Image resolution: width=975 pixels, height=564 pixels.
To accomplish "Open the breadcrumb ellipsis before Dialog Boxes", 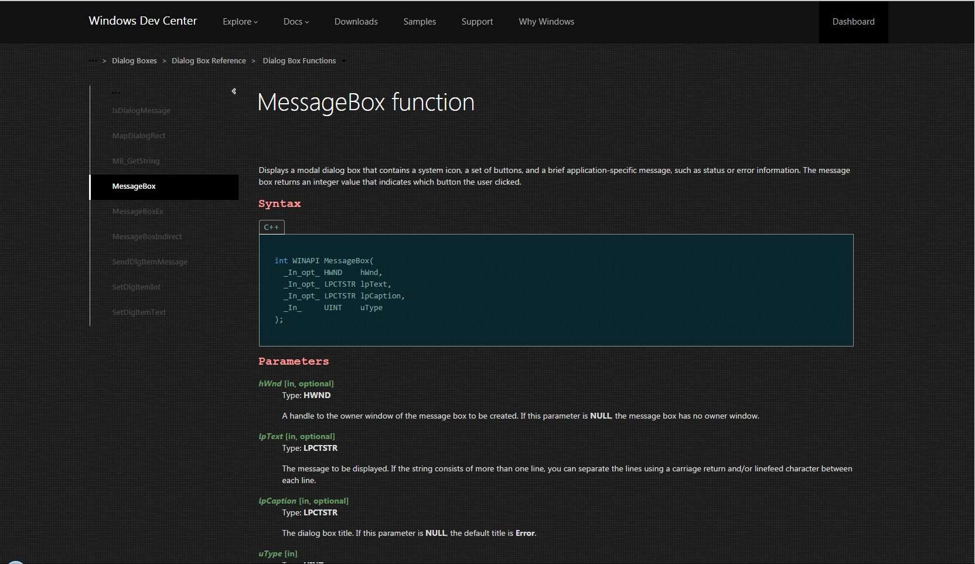I will pos(93,60).
